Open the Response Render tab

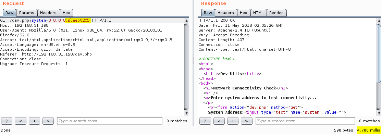[276, 13]
